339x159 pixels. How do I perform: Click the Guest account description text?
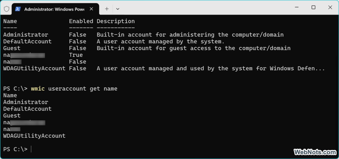coord(193,48)
